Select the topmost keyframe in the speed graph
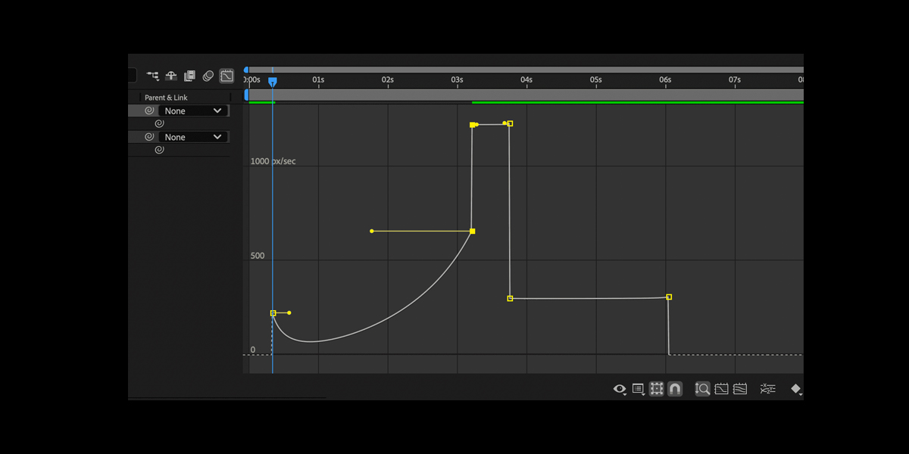Image resolution: width=909 pixels, height=454 pixels. tap(473, 123)
